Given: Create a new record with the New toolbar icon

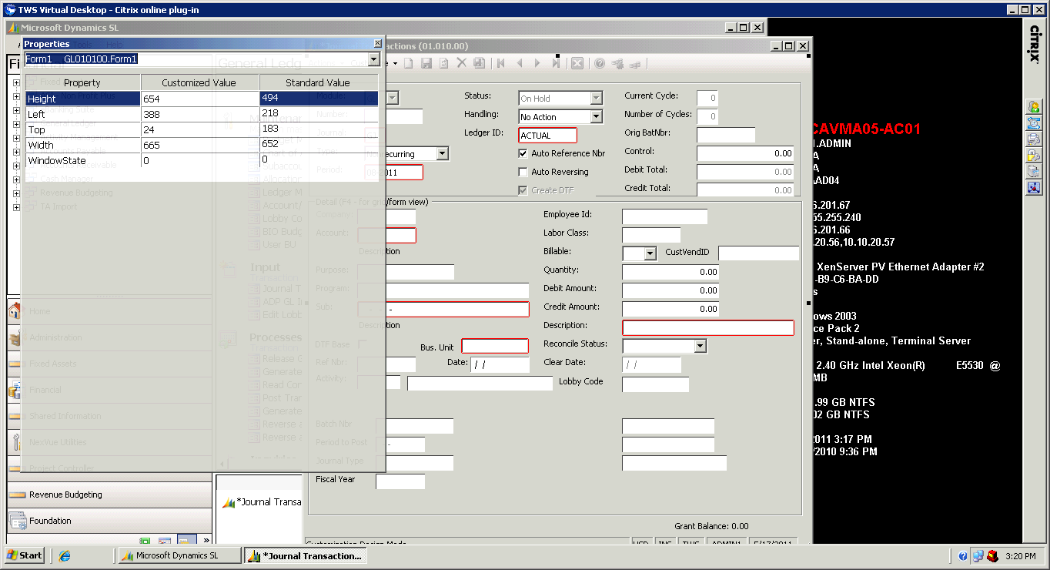Looking at the screenshot, I should (x=408, y=62).
